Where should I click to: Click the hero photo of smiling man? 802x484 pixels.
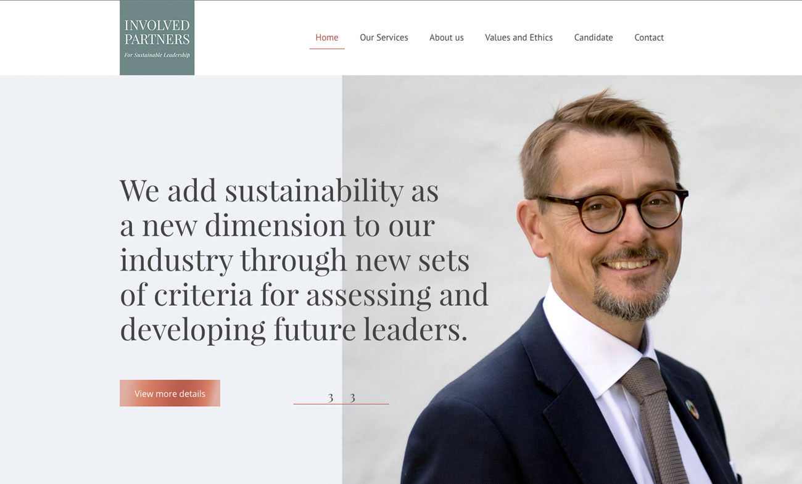tap(572, 279)
